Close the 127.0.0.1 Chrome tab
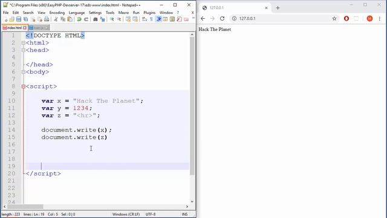This screenshot has height=218, width=387. (266, 8)
